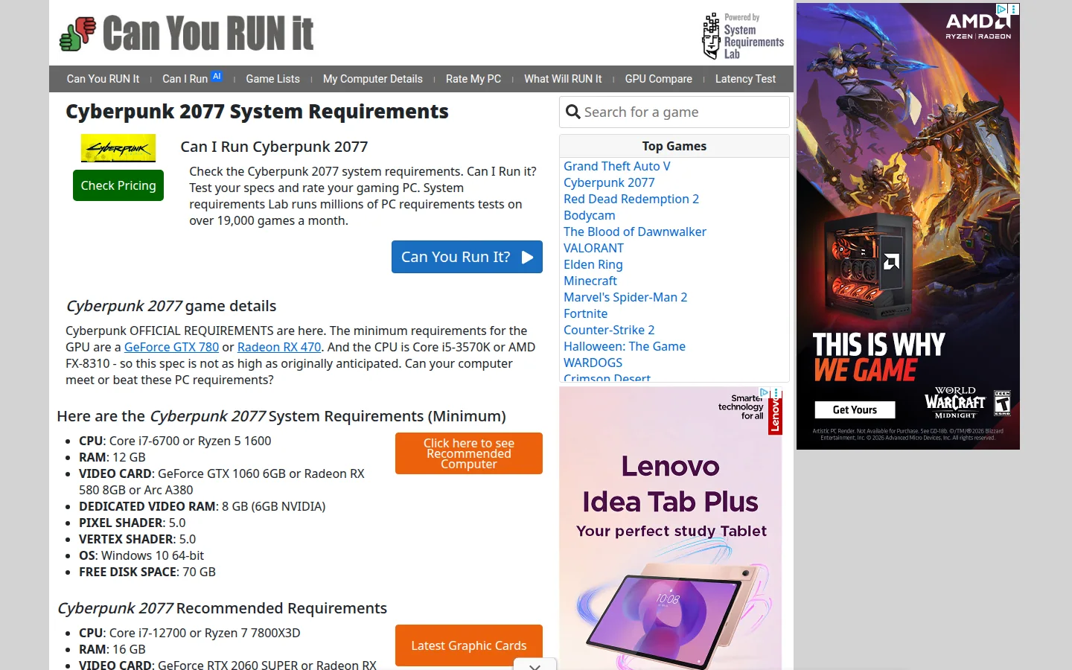Open GPU Compare page
Viewport: 1072px width, 670px height.
click(x=659, y=79)
